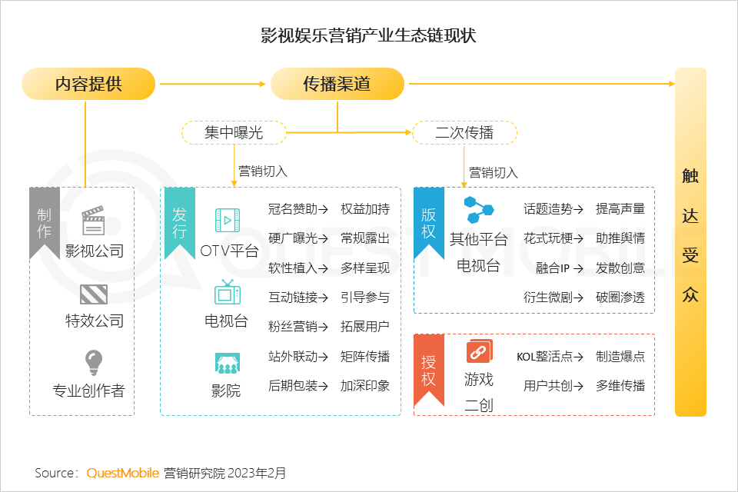Click the 冠名赞助 text
This screenshot has height=492, width=738.
[293, 208]
